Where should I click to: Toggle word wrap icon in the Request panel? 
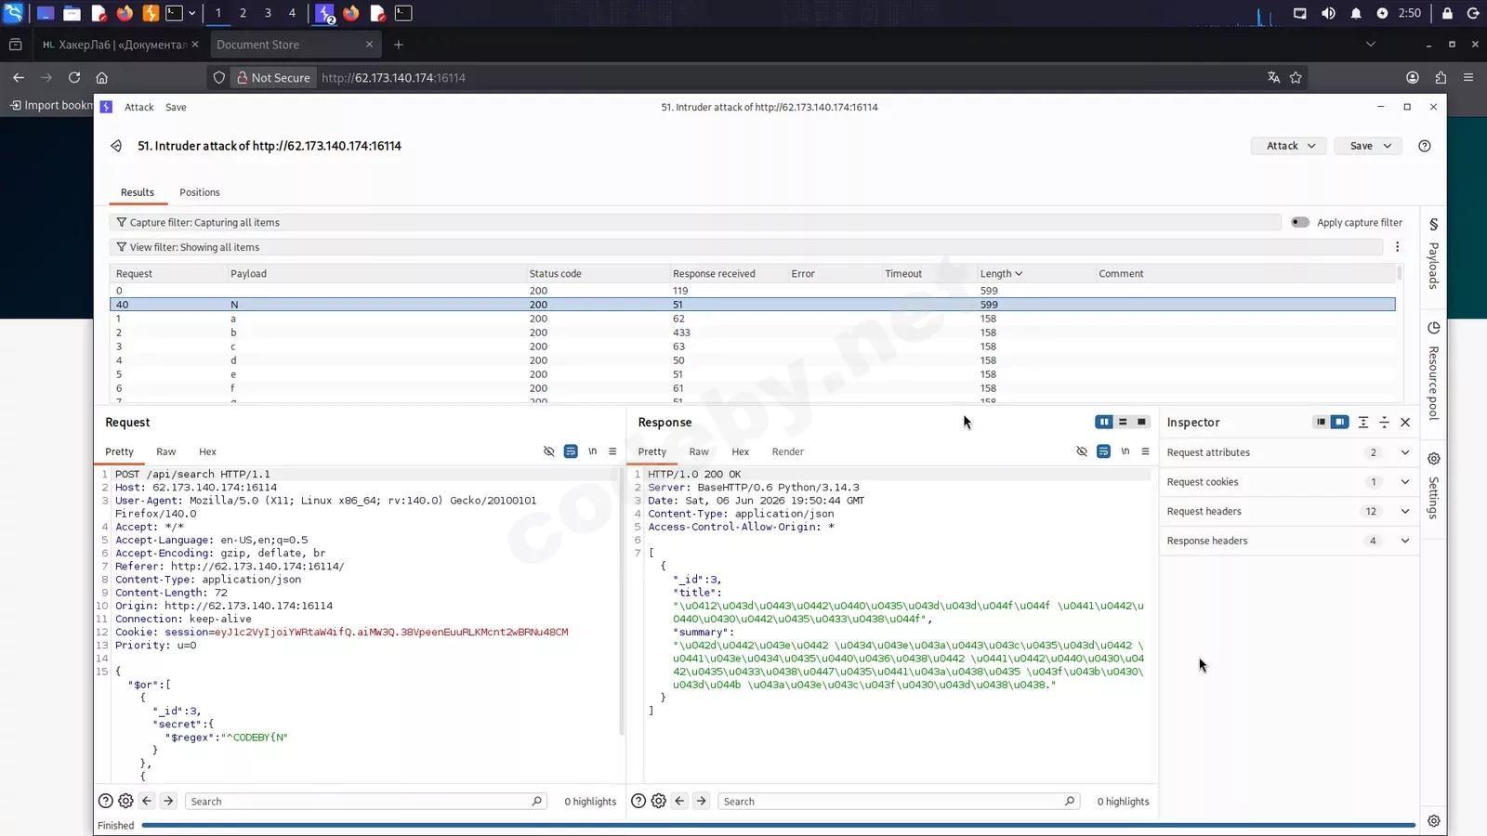(571, 451)
